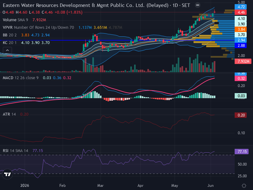Click the 2026 label on time axis
The height and width of the screenshot is (190, 253).
[25, 186]
